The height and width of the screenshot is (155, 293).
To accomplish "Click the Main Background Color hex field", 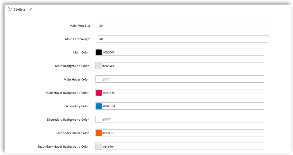I will (x=183, y=66).
